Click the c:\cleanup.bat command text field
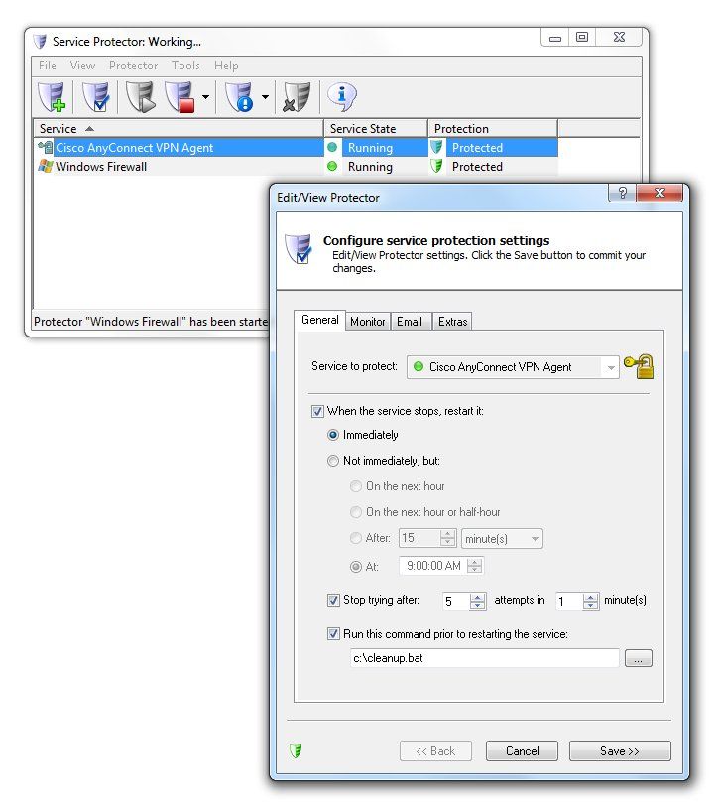719x809 pixels. tap(484, 658)
